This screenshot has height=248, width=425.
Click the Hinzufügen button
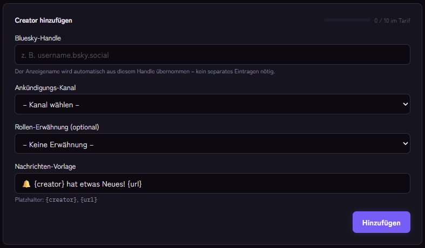(x=381, y=222)
